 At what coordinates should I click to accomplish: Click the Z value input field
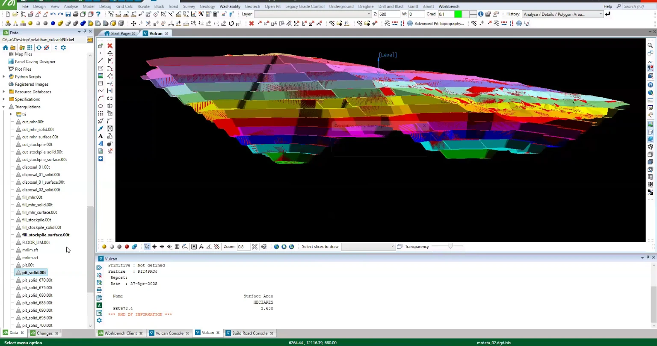tap(389, 14)
